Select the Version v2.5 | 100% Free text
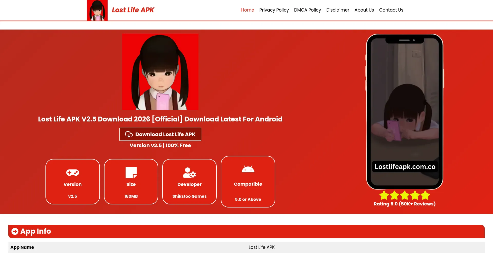Viewport: 493px width, 255px height. (160, 145)
